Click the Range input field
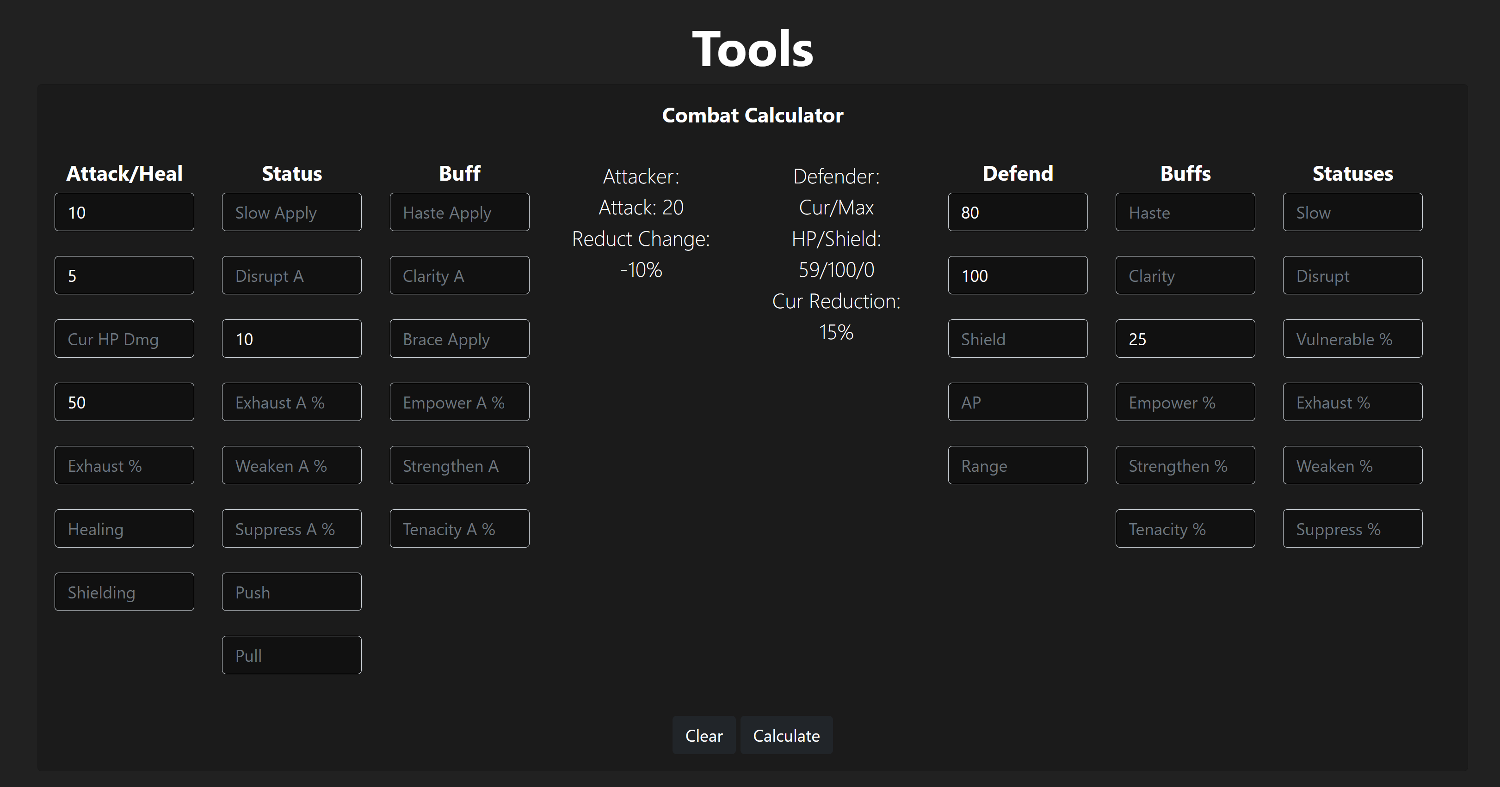 [x=1018, y=465]
